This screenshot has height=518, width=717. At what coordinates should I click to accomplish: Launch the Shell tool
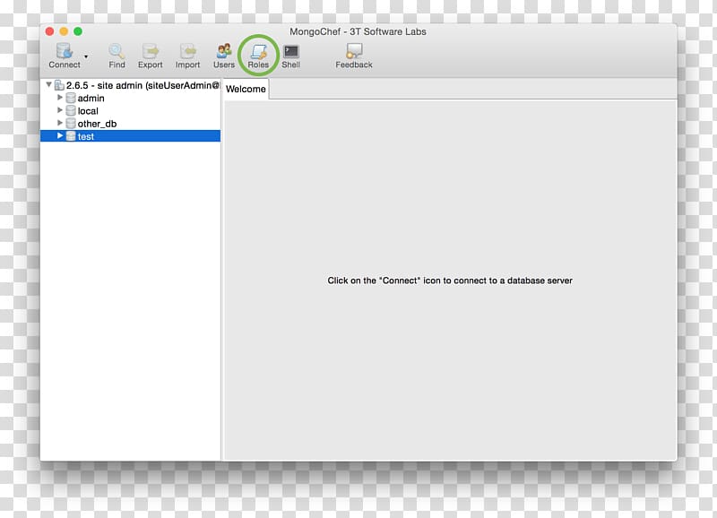(x=290, y=56)
